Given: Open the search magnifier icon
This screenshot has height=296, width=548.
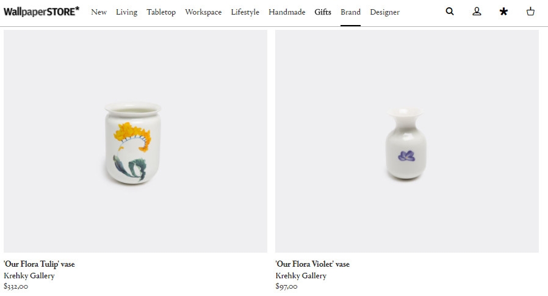Looking at the screenshot, I should coord(450,12).
